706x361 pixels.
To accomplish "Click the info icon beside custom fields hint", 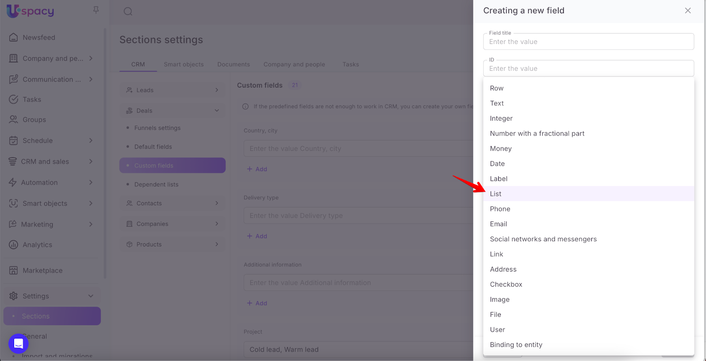I will [245, 107].
